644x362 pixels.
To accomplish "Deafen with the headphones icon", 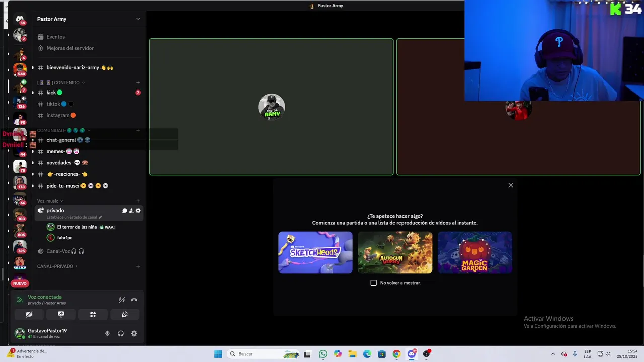I will coord(121,333).
